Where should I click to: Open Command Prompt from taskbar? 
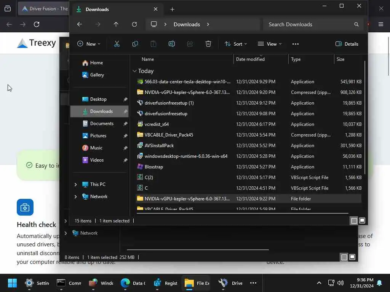pos(69,283)
